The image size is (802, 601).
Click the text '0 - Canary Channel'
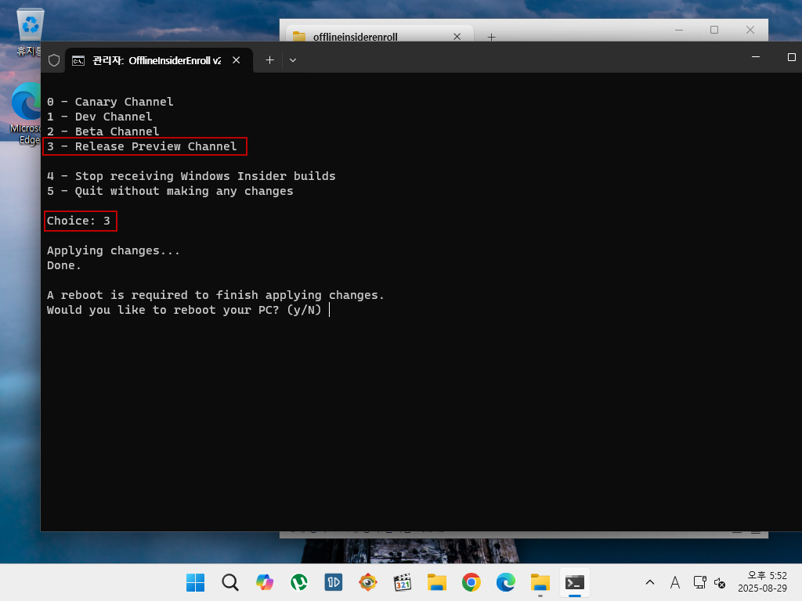coord(110,102)
